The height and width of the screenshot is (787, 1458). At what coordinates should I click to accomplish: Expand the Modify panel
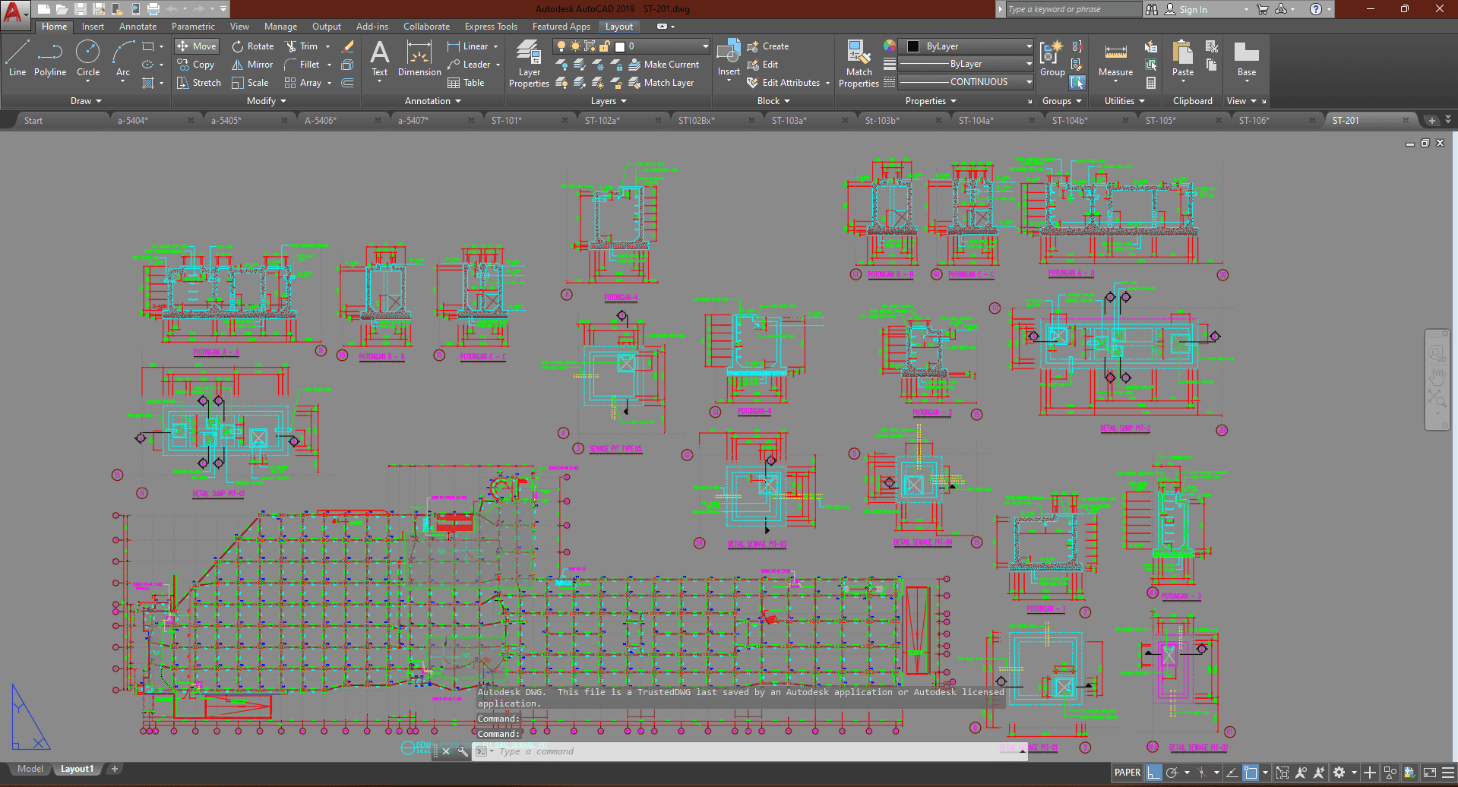pyautogui.click(x=266, y=101)
